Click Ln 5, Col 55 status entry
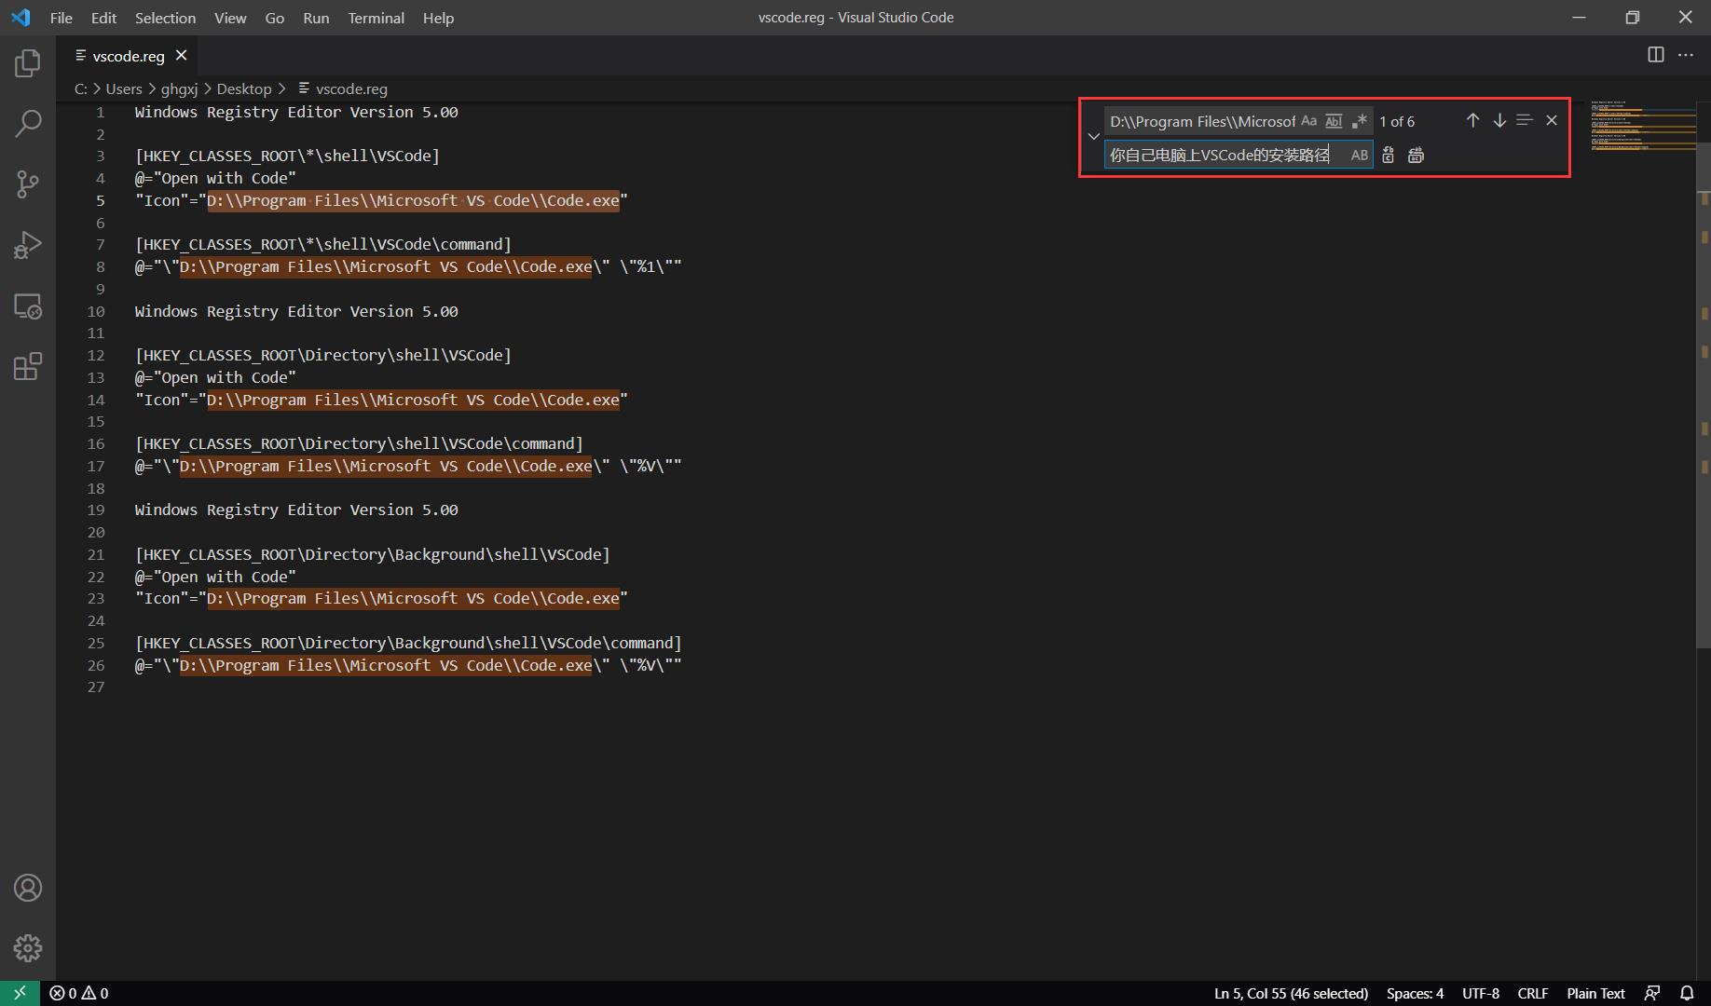Screen dimensions: 1711x1006 coord(1291,993)
